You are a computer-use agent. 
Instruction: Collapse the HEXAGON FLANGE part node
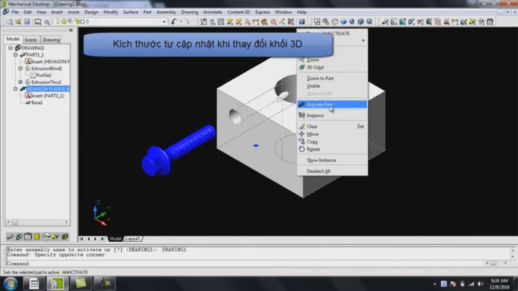tap(15, 89)
